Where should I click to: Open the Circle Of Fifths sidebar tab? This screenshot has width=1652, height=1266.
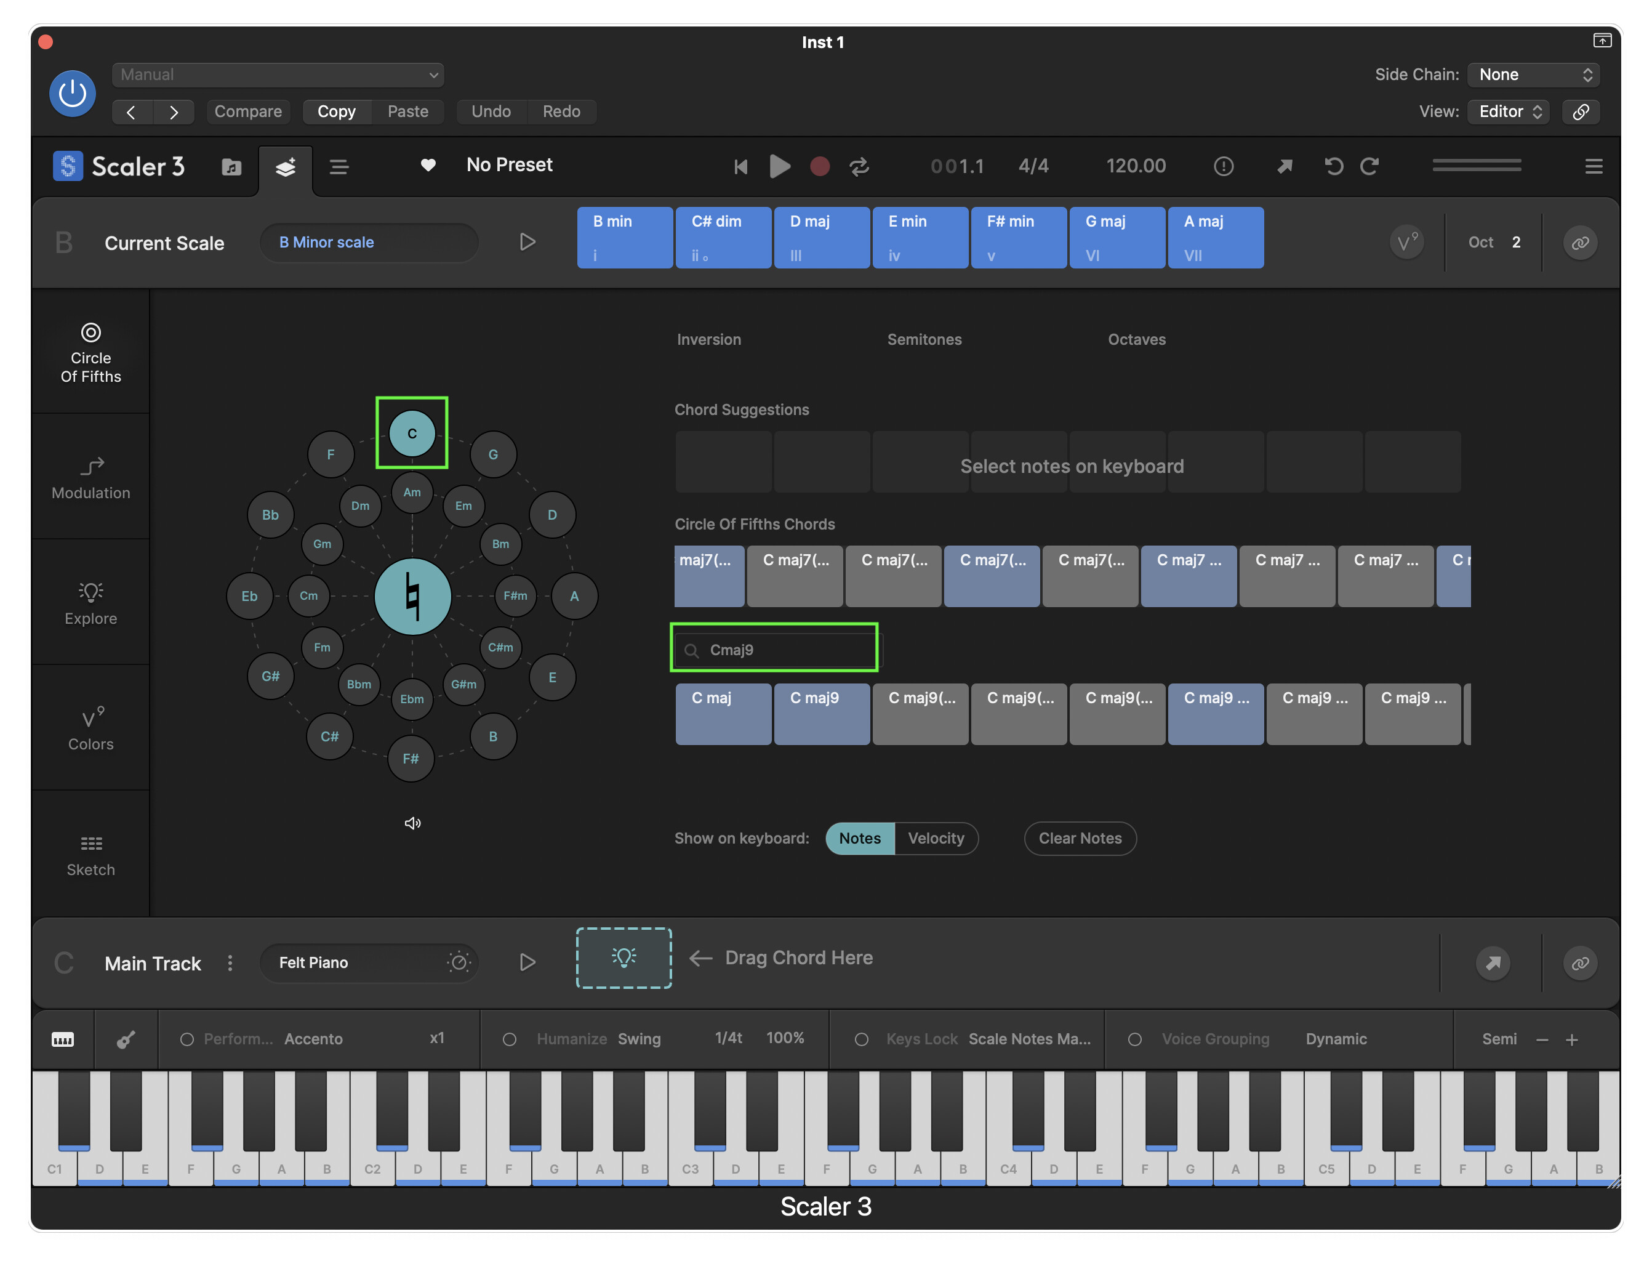90,353
